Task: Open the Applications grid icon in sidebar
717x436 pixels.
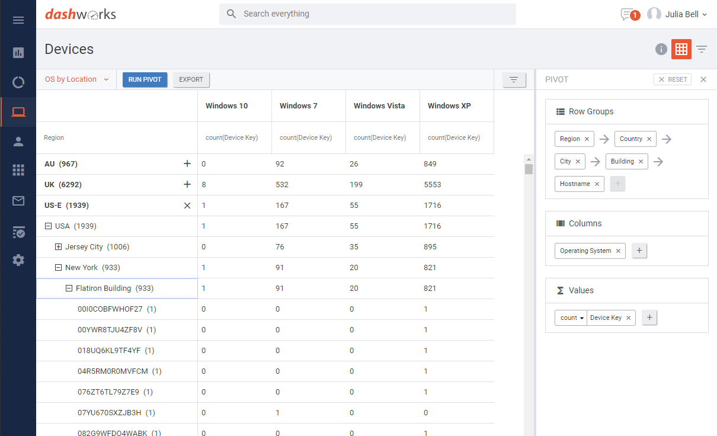Action: point(18,171)
